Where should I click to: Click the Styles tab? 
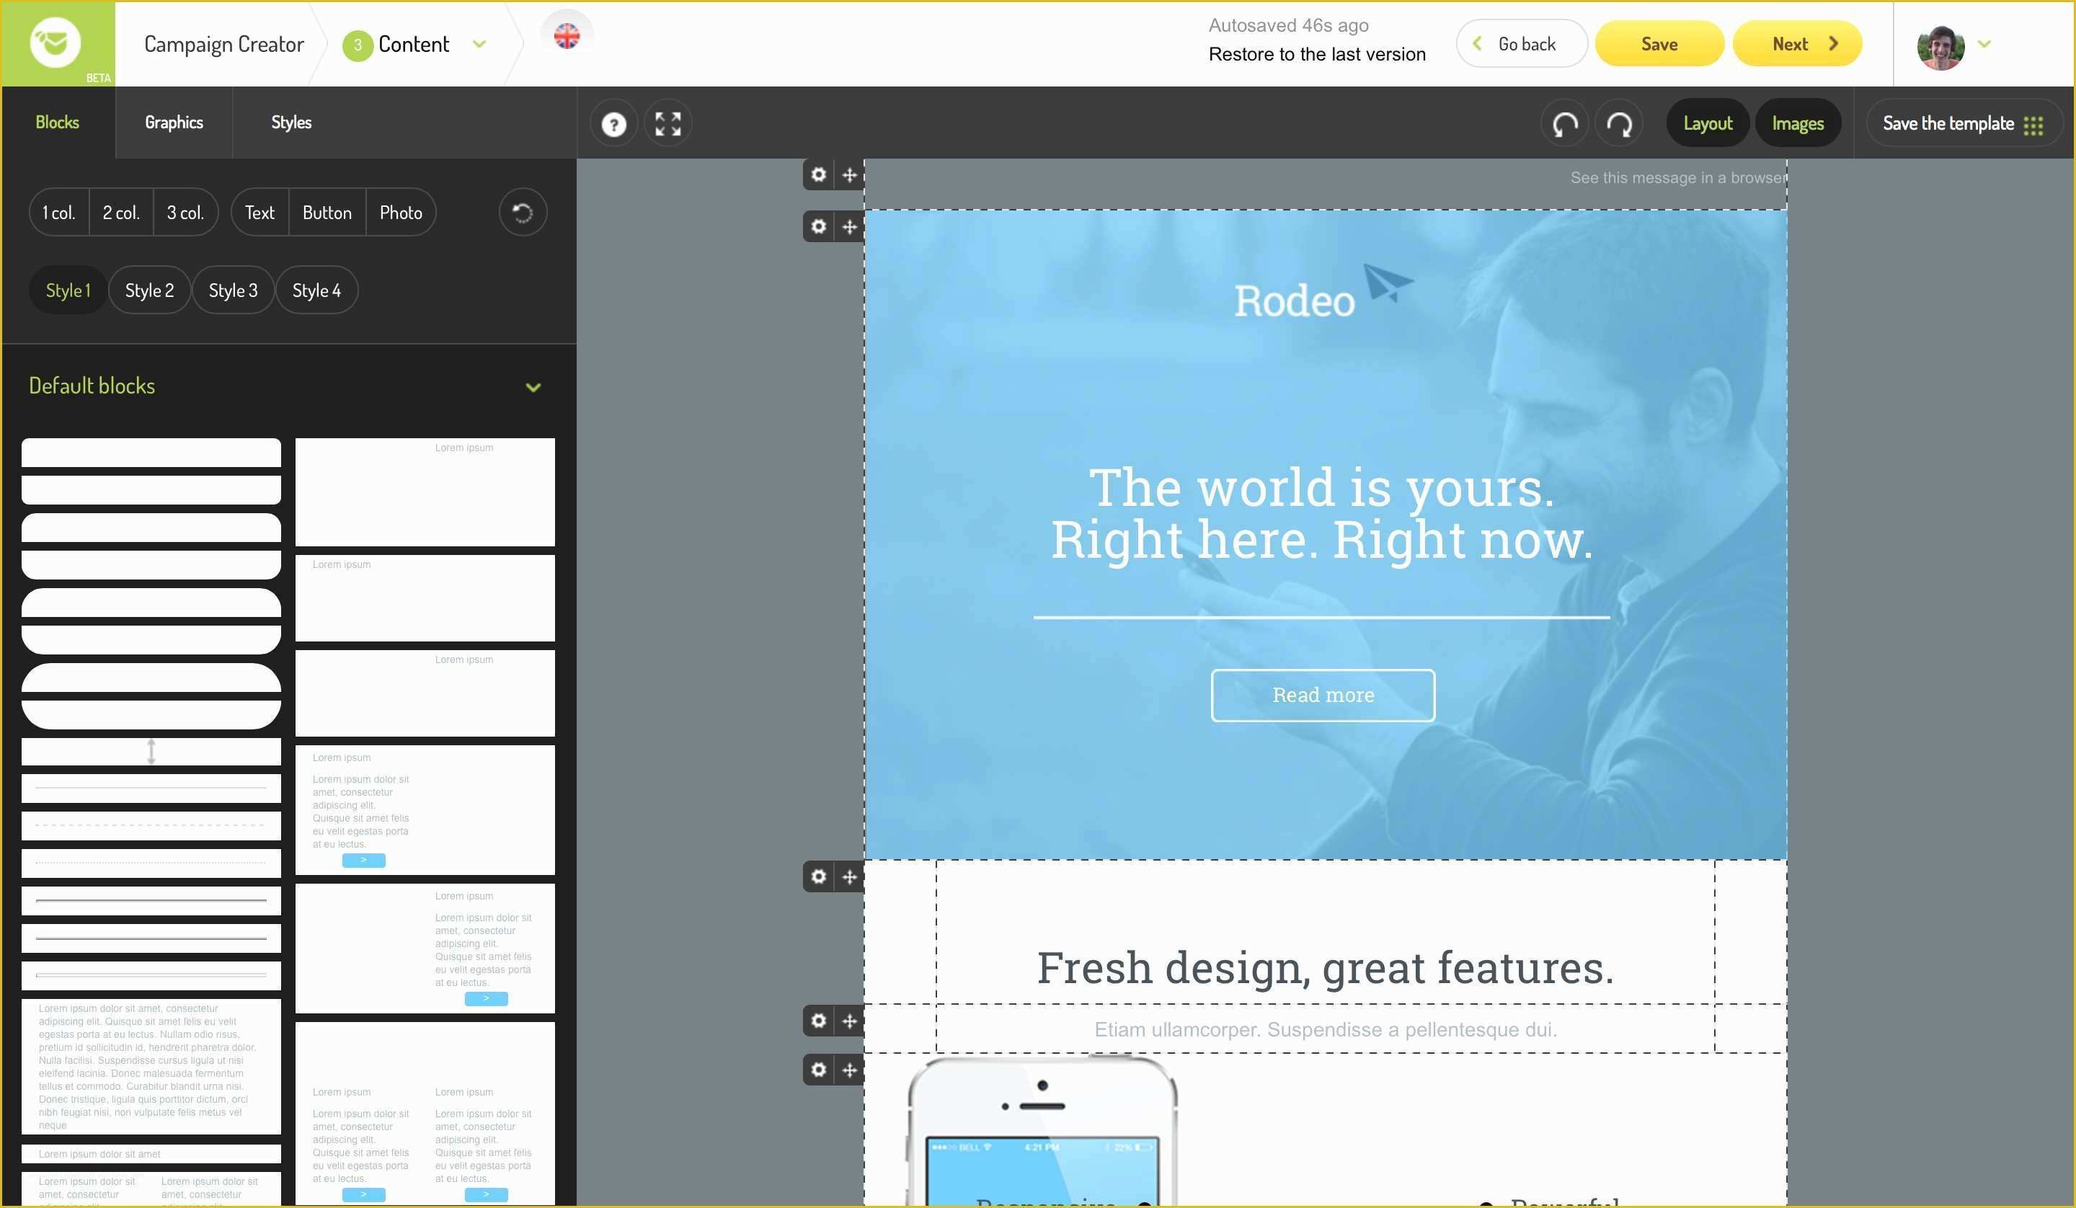pyautogui.click(x=292, y=121)
